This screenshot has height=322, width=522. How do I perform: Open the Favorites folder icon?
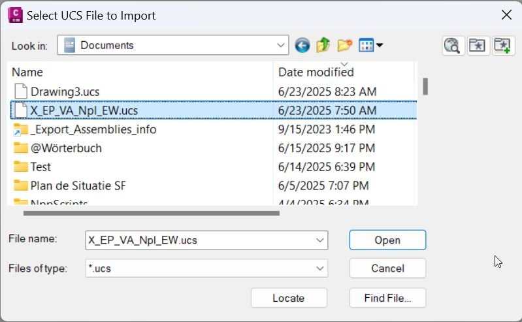[478, 45]
